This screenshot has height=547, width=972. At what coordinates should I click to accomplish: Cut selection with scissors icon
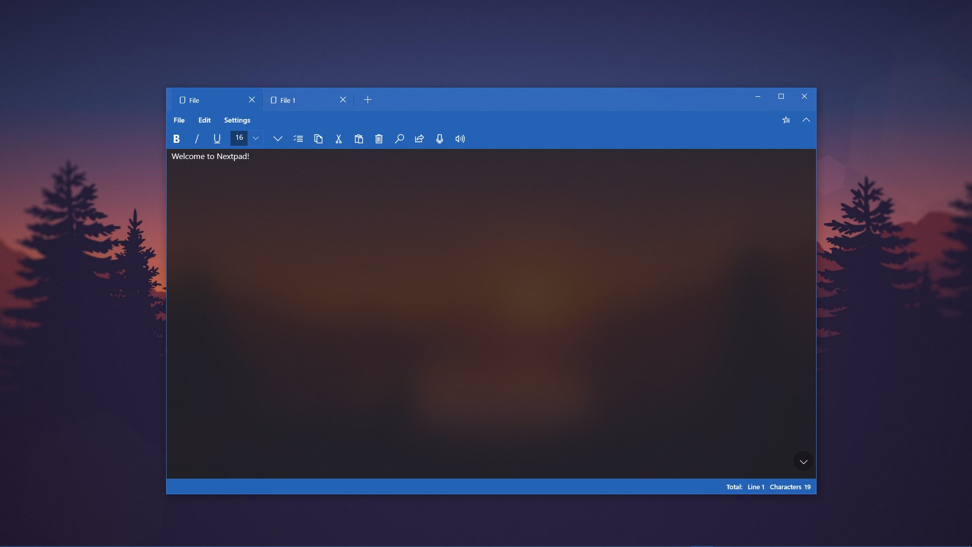339,139
